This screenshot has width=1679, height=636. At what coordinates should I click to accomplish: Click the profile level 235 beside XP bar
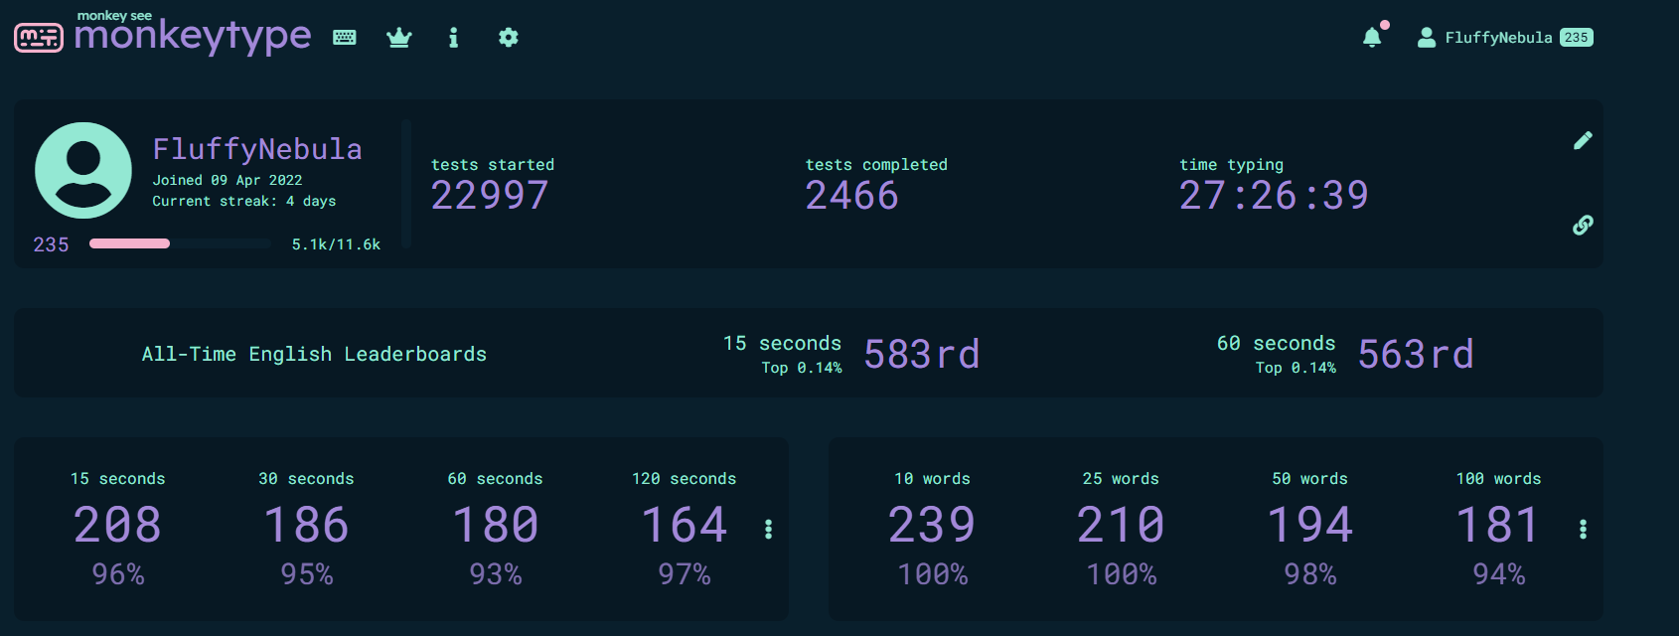click(51, 244)
